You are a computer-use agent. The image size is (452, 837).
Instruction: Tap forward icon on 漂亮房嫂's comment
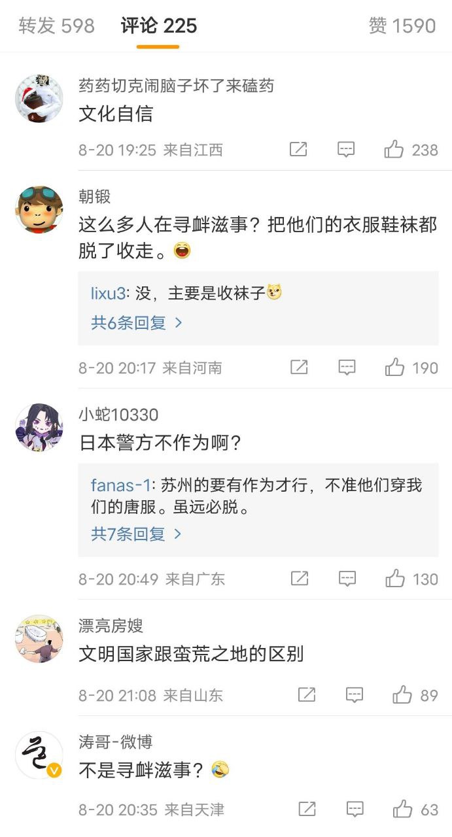[x=307, y=695]
